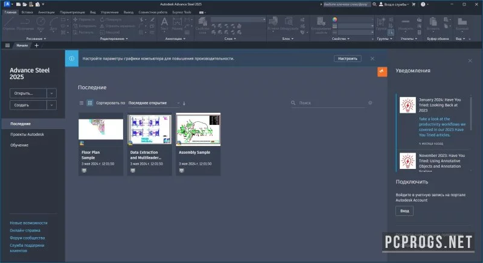483x263 pixels.
Task: Open the hamburger menu beside Начало tab
Action: (7, 45)
